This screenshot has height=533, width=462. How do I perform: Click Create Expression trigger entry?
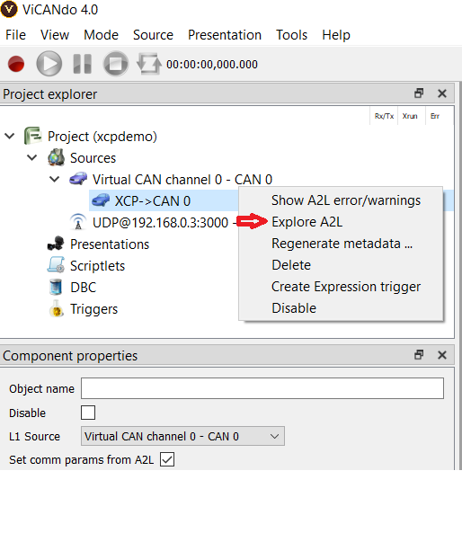(x=346, y=287)
